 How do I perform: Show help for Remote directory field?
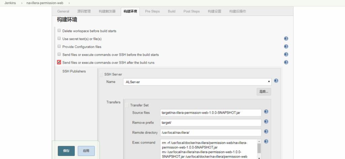[266, 132]
